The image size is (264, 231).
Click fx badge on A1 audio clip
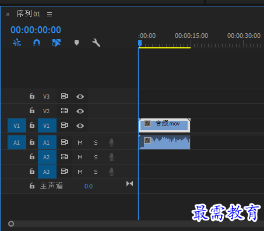pyautogui.click(x=147, y=141)
